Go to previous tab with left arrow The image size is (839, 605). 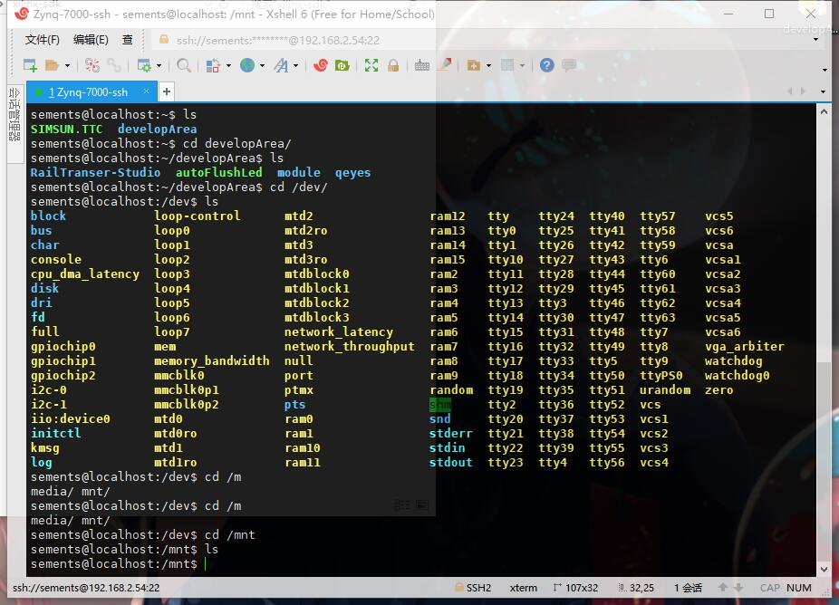[x=790, y=91]
